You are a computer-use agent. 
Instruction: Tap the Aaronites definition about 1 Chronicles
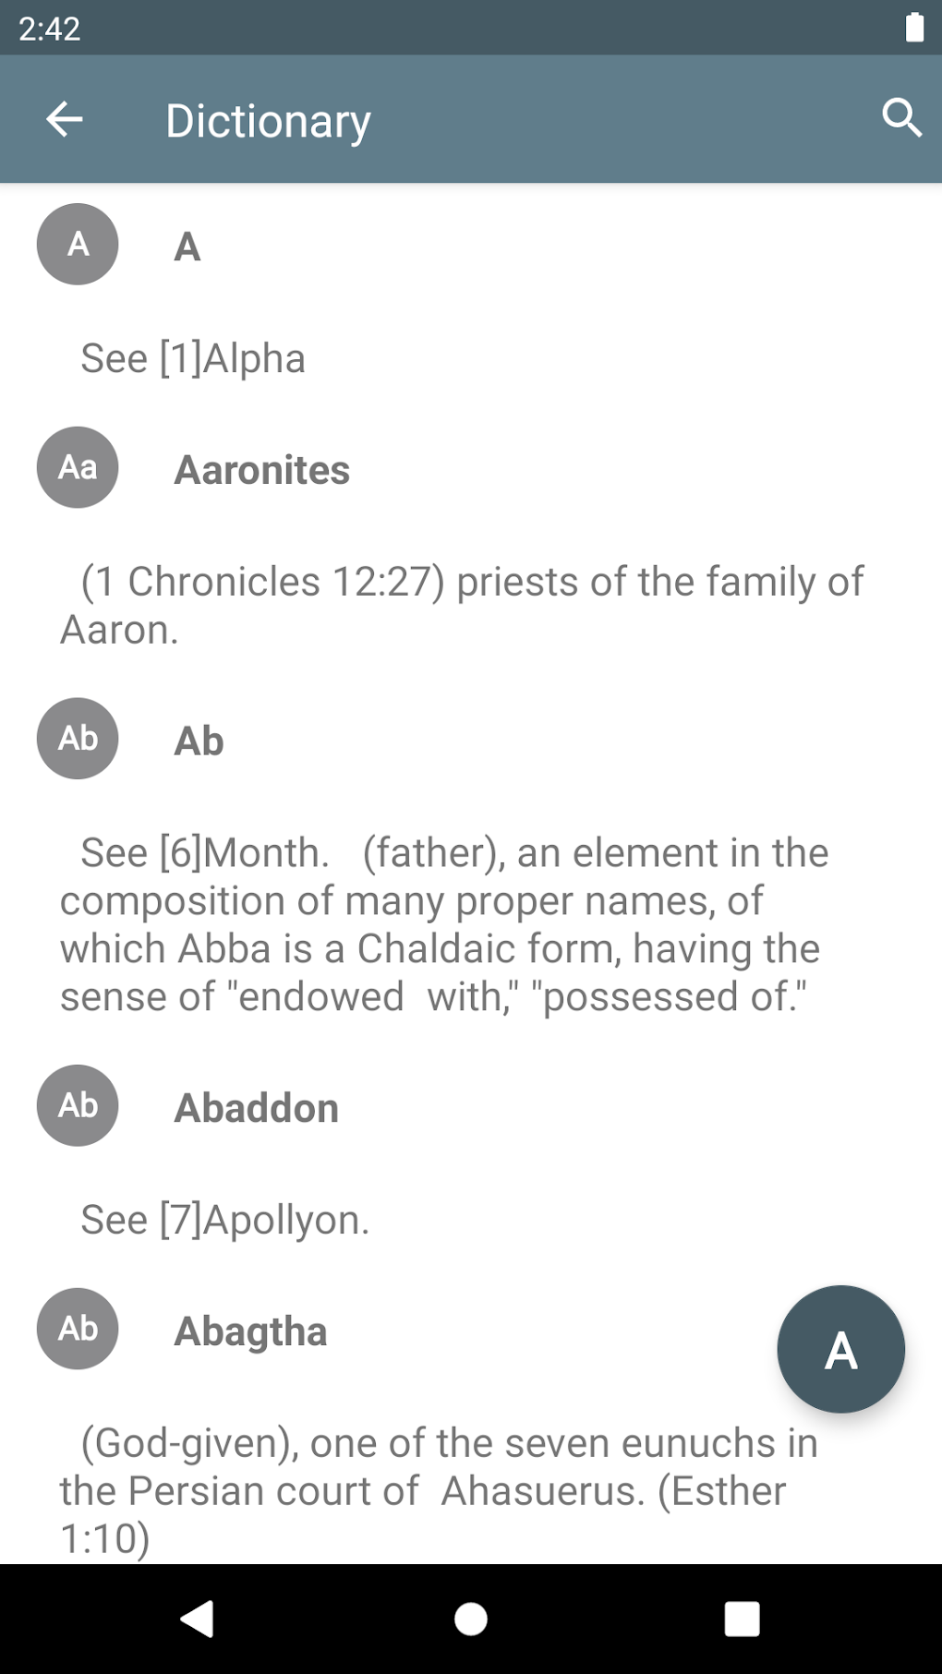click(x=462, y=605)
